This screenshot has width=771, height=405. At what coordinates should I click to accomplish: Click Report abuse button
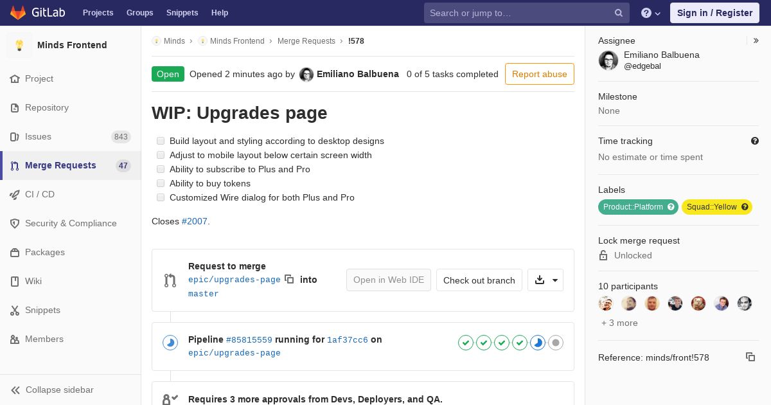tap(540, 74)
